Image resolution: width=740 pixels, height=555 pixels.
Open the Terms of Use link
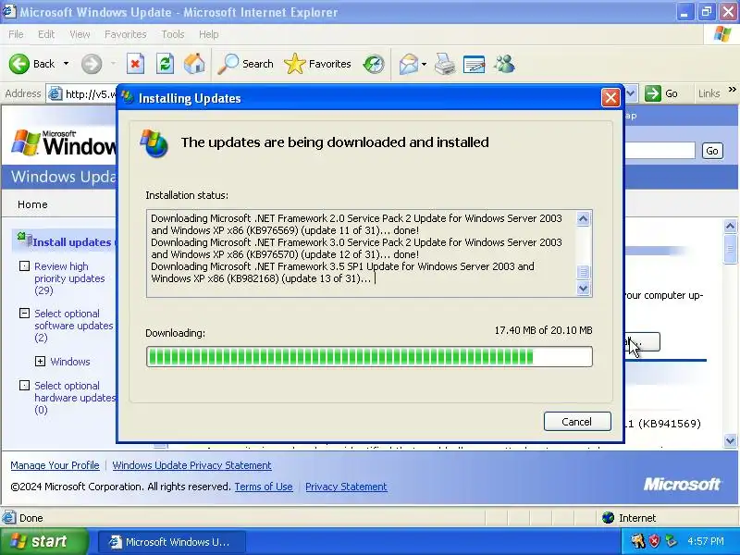[x=264, y=487]
